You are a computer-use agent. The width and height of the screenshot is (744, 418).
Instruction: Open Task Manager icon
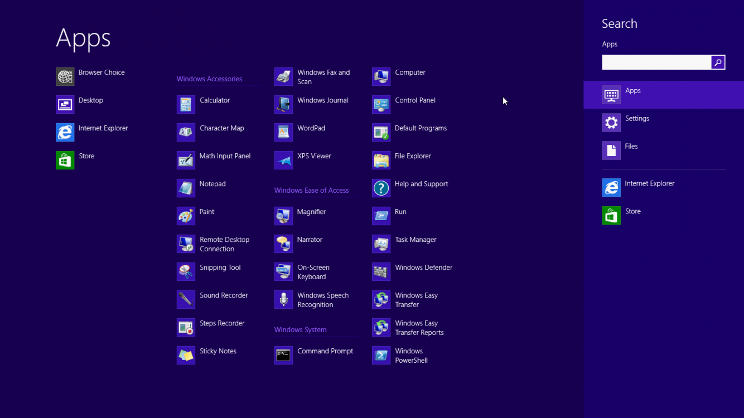coord(381,244)
